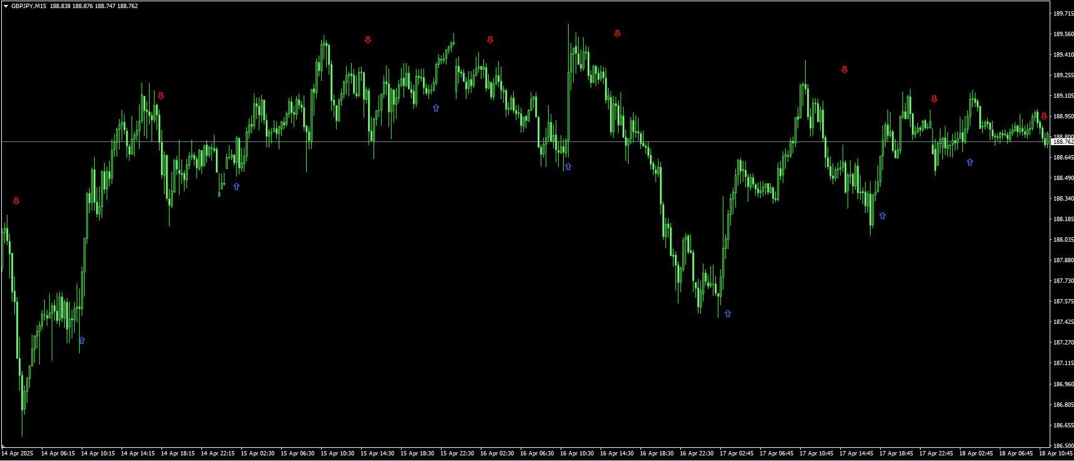Click the 188.185 price axis label
1074x461 pixels.
pos(1063,219)
